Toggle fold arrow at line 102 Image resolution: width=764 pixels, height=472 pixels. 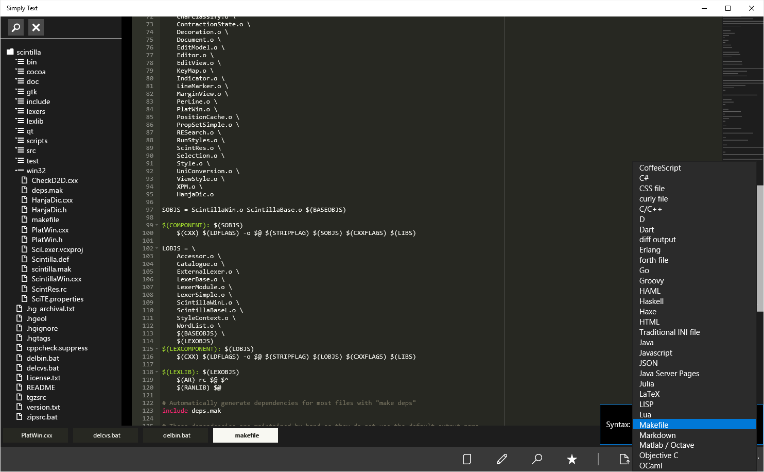click(x=157, y=248)
